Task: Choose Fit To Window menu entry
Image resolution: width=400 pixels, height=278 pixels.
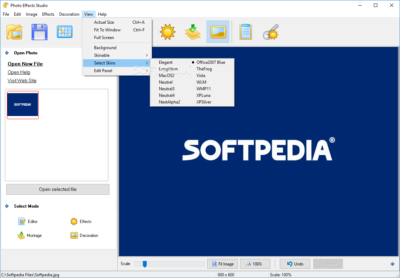Action: pos(117,30)
